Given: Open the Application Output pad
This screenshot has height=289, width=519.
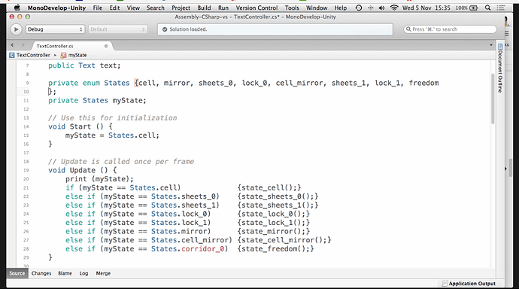Looking at the screenshot, I should pyautogui.click(x=469, y=284).
